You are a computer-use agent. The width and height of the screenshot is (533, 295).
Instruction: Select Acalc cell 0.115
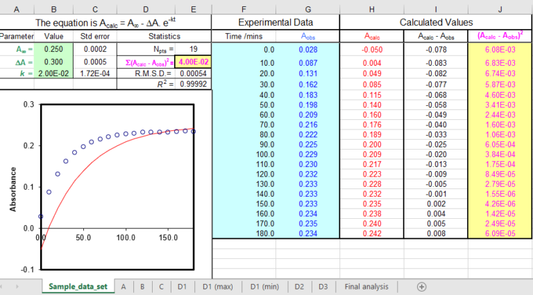click(371, 96)
